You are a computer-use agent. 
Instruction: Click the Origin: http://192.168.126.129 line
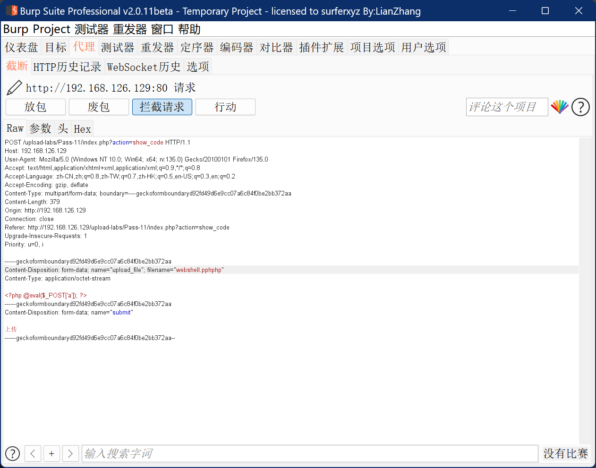tap(45, 210)
